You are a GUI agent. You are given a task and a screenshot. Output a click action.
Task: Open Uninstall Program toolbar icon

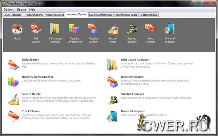pos(170,28)
